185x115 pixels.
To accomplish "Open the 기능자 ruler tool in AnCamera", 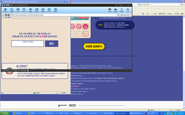I will [110, 10].
